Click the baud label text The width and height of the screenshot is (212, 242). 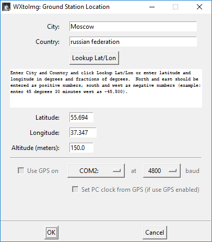tap(192, 171)
